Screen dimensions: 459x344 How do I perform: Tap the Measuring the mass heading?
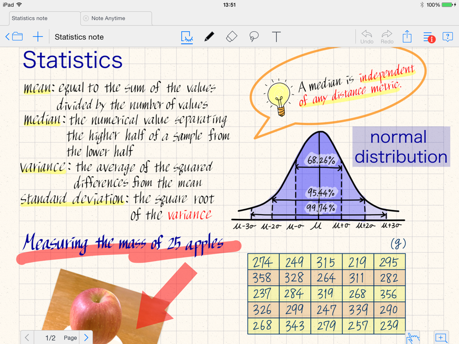coord(123,244)
